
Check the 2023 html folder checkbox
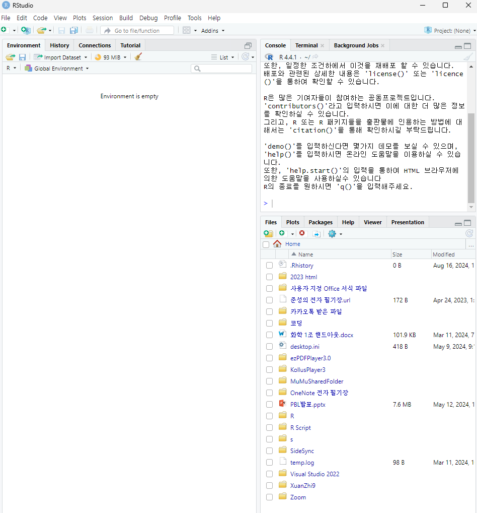pos(269,277)
